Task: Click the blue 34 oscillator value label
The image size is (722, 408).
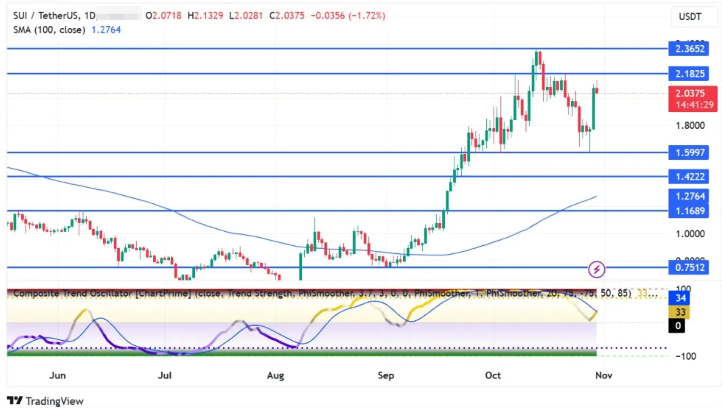Action: [680, 298]
